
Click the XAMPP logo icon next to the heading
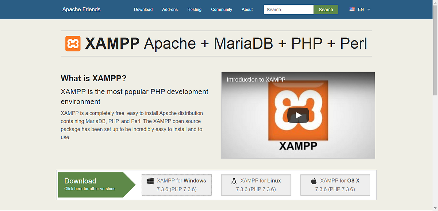pos(73,43)
